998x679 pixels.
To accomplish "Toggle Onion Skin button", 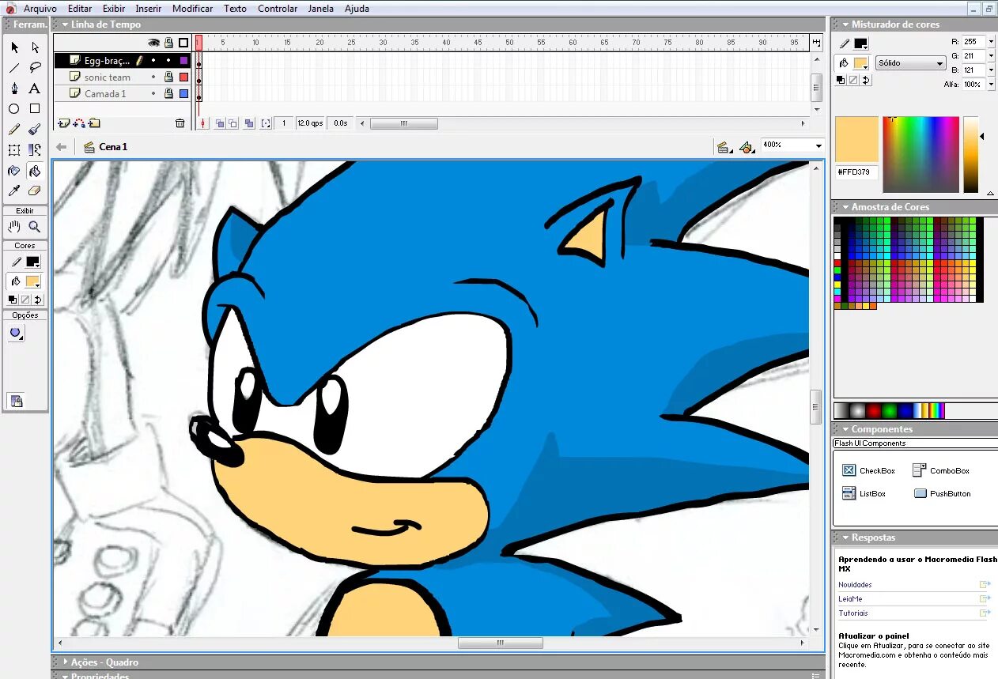I will [x=220, y=123].
